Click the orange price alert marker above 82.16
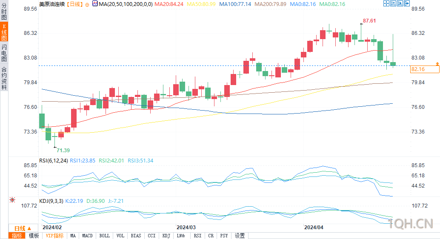Viewport: 440px width, 239px height. pos(437,64)
